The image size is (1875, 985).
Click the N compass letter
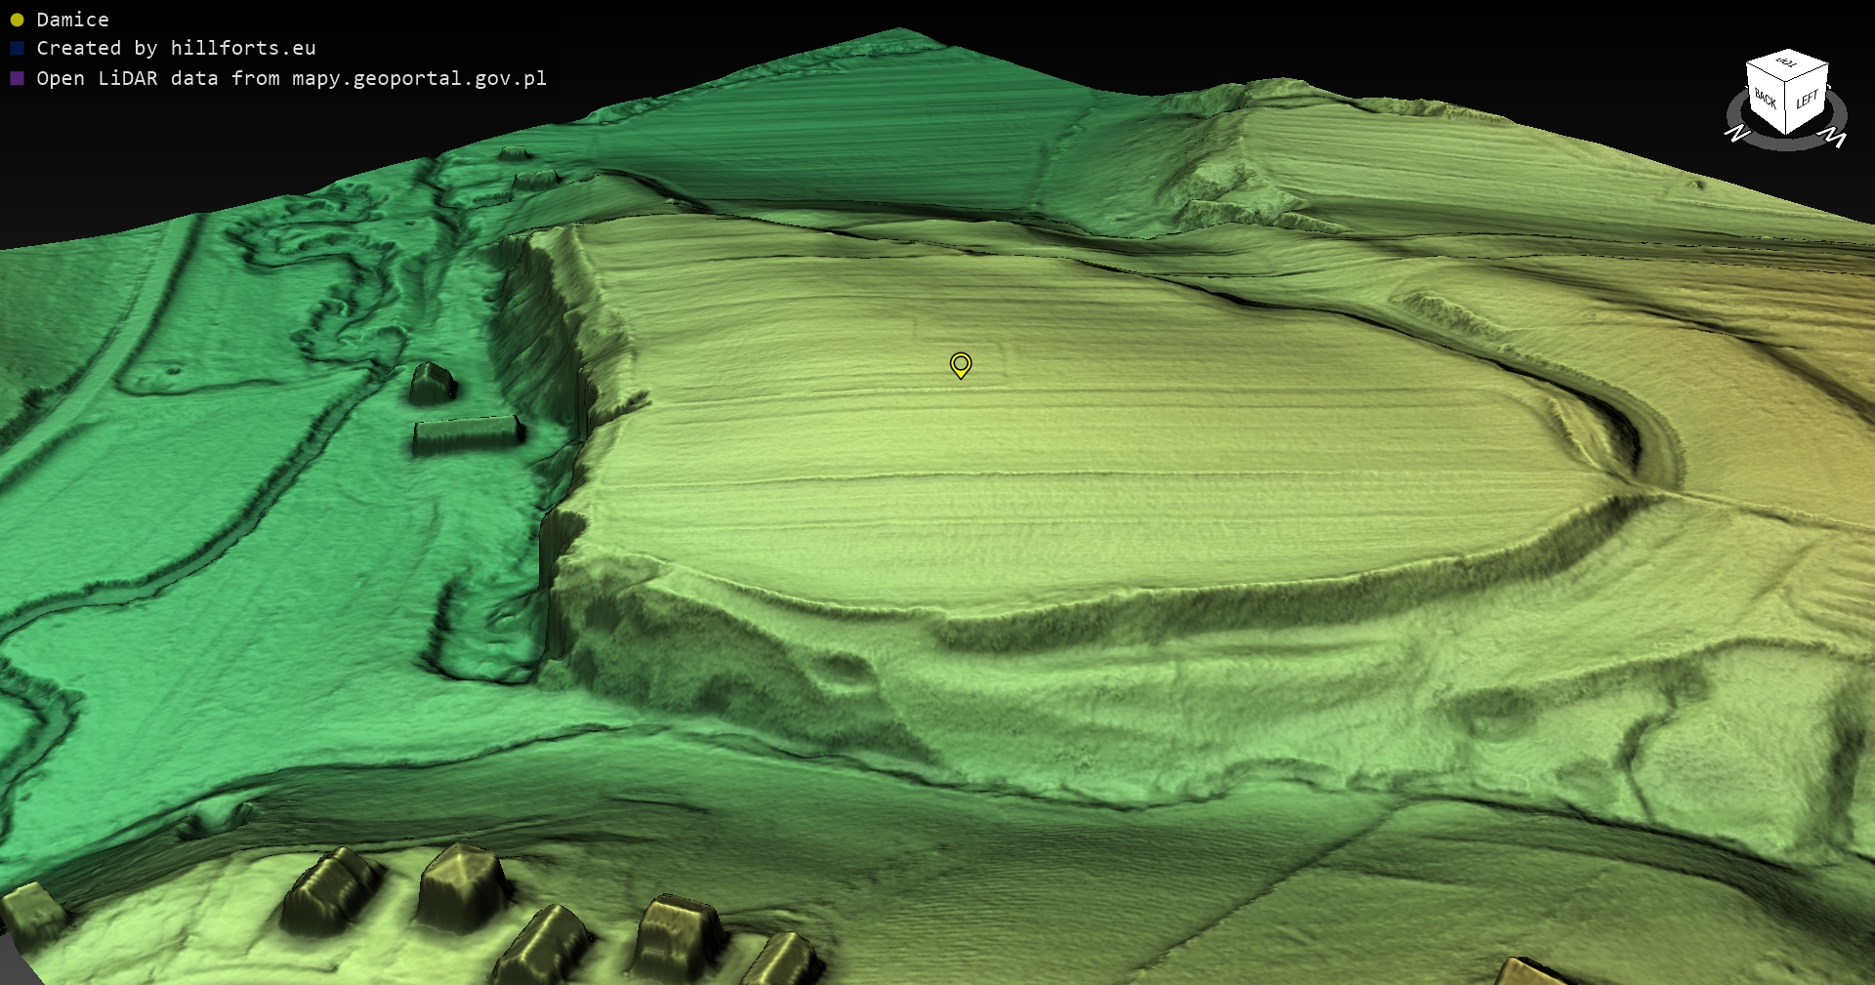click(x=1736, y=134)
